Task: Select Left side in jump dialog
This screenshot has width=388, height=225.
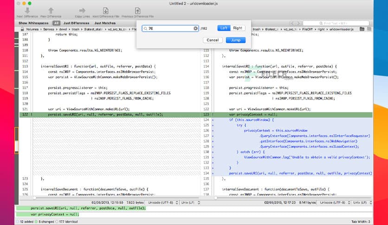Action: (x=224, y=28)
